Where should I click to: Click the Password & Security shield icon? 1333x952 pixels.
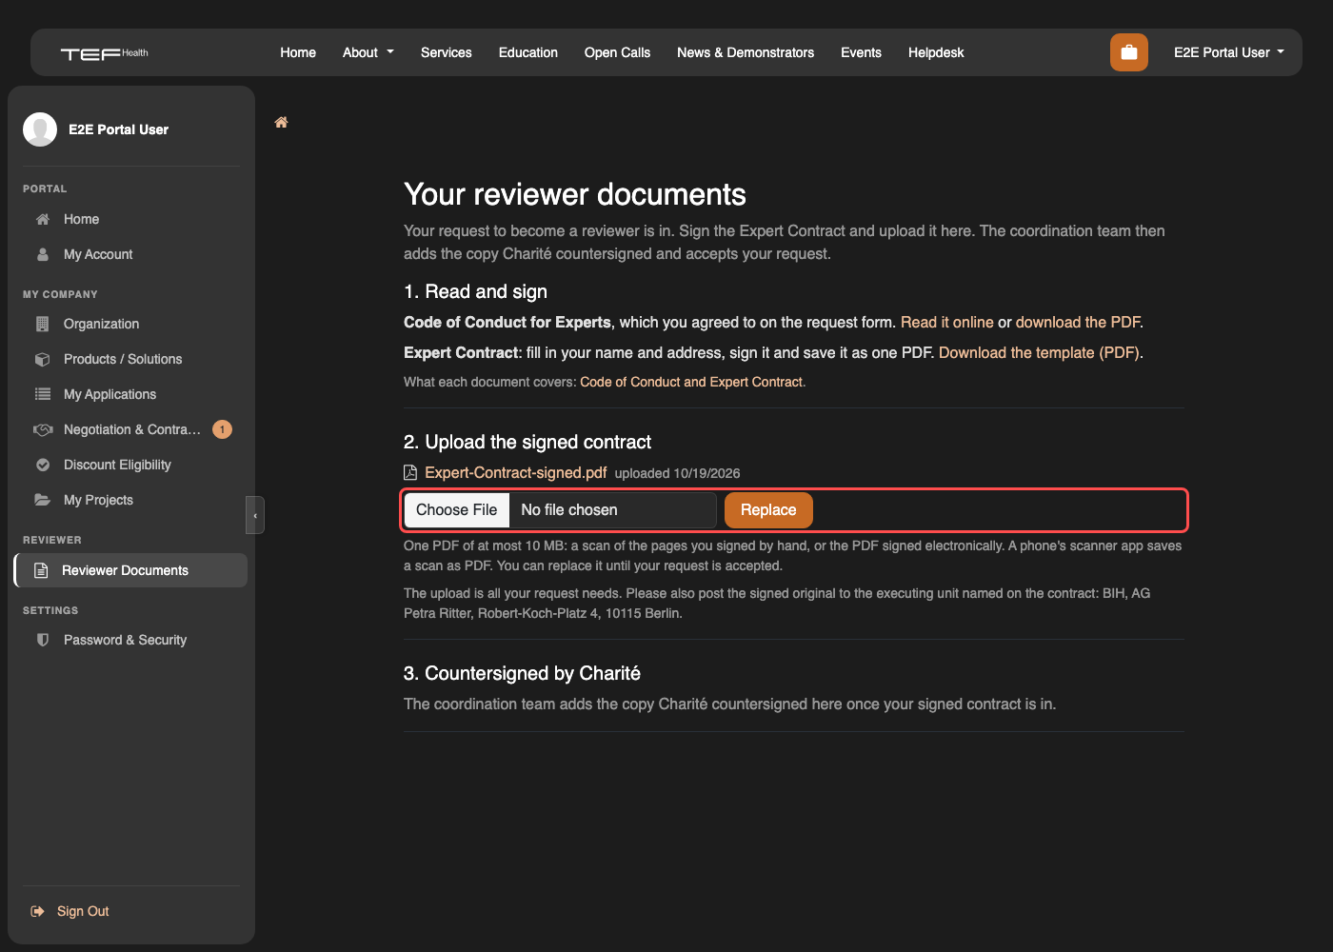[x=43, y=640]
